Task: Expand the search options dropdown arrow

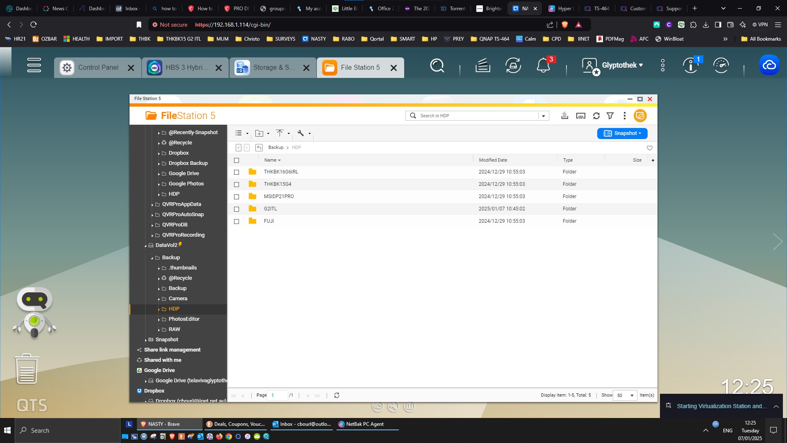Action: (x=544, y=116)
